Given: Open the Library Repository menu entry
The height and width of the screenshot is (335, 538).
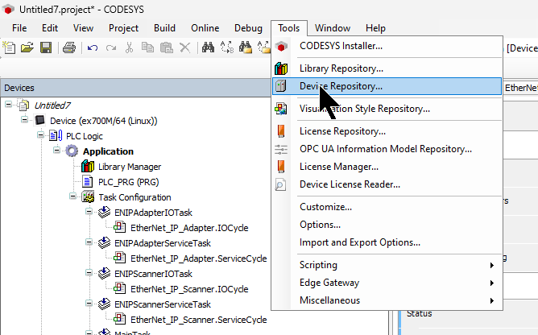Looking at the screenshot, I should pos(341,68).
